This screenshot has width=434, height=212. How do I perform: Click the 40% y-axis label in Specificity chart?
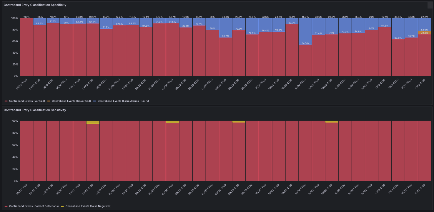click(15, 53)
